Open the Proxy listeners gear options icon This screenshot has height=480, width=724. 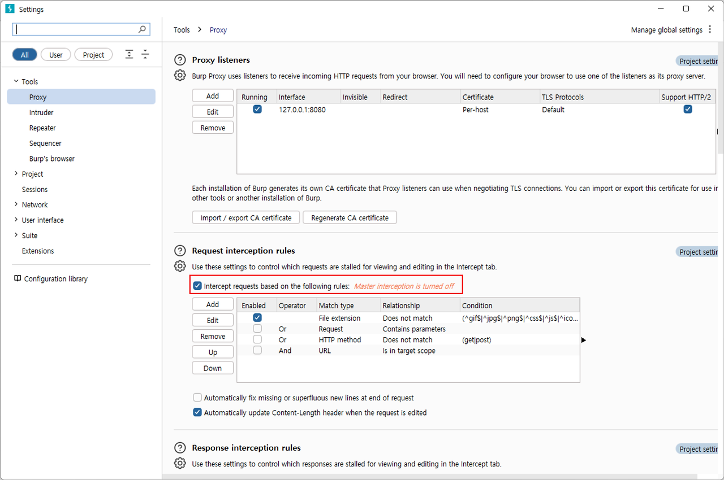[180, 75]
